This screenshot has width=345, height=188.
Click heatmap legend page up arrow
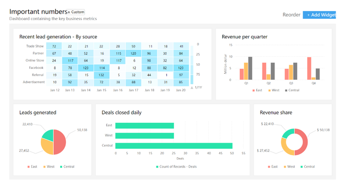192,88
